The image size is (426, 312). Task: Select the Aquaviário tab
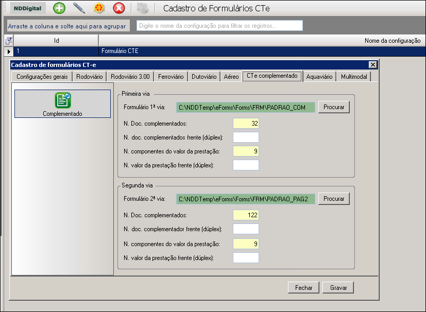point(319,77)
